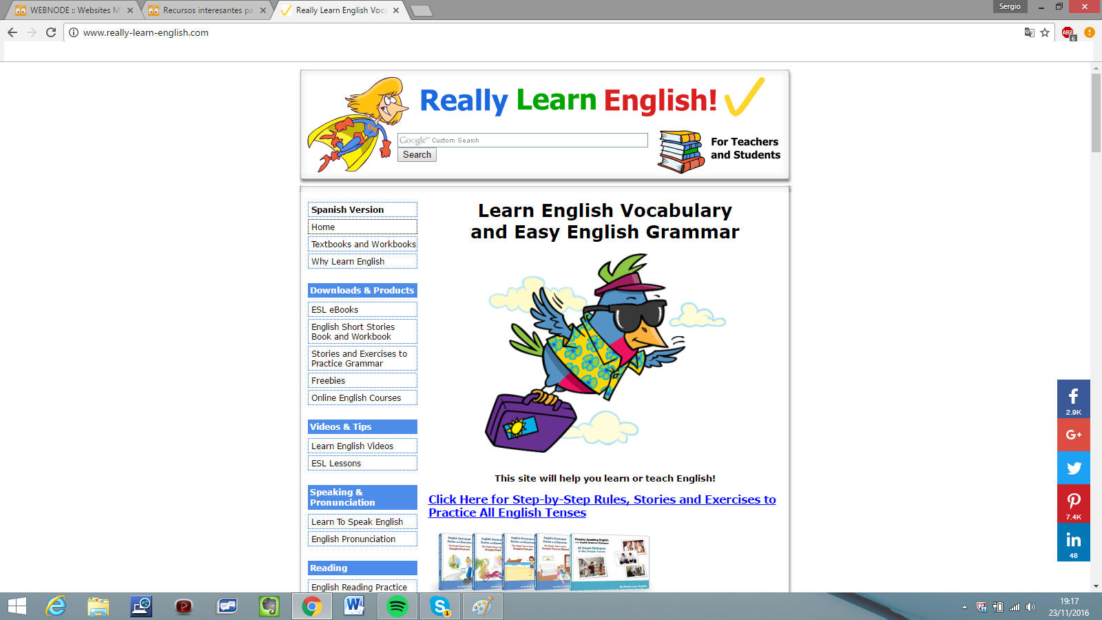This screenshot has width=1102, height=620.
Task: Bookmark page using the star icon
Action: click(1045, 32)
